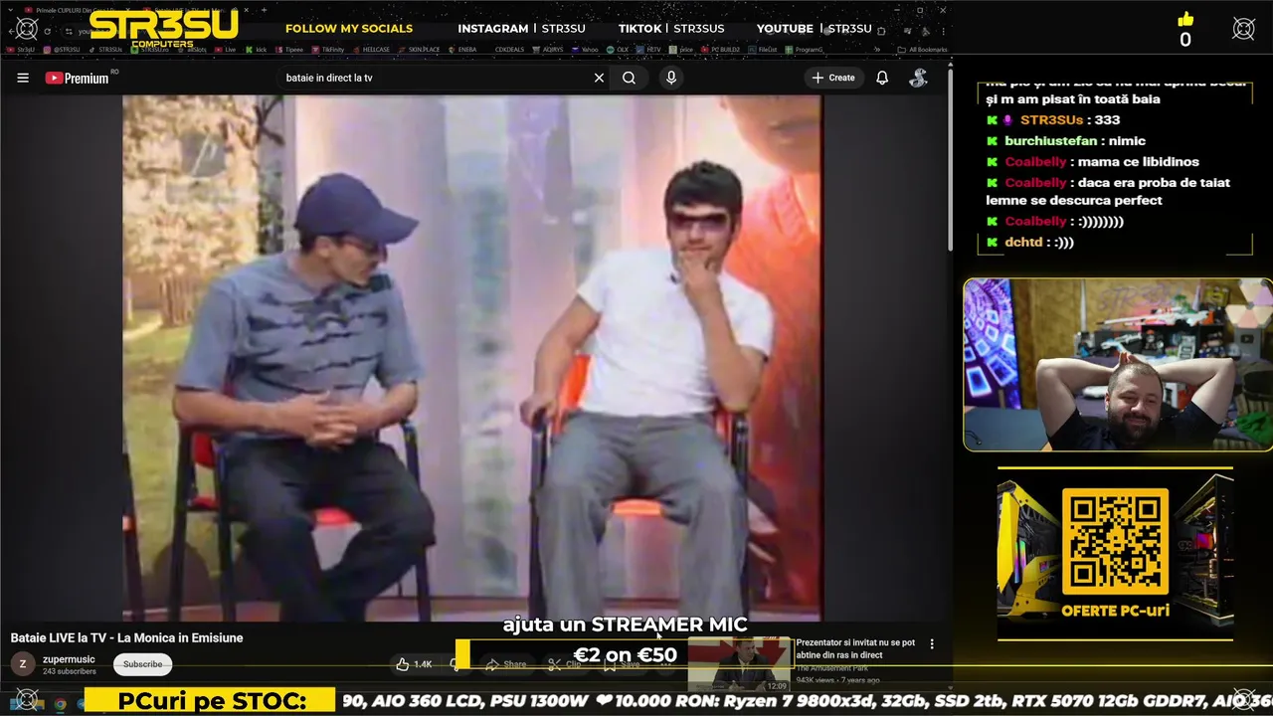Click the OFERTE PC-uri QR code

point(1115,542)
